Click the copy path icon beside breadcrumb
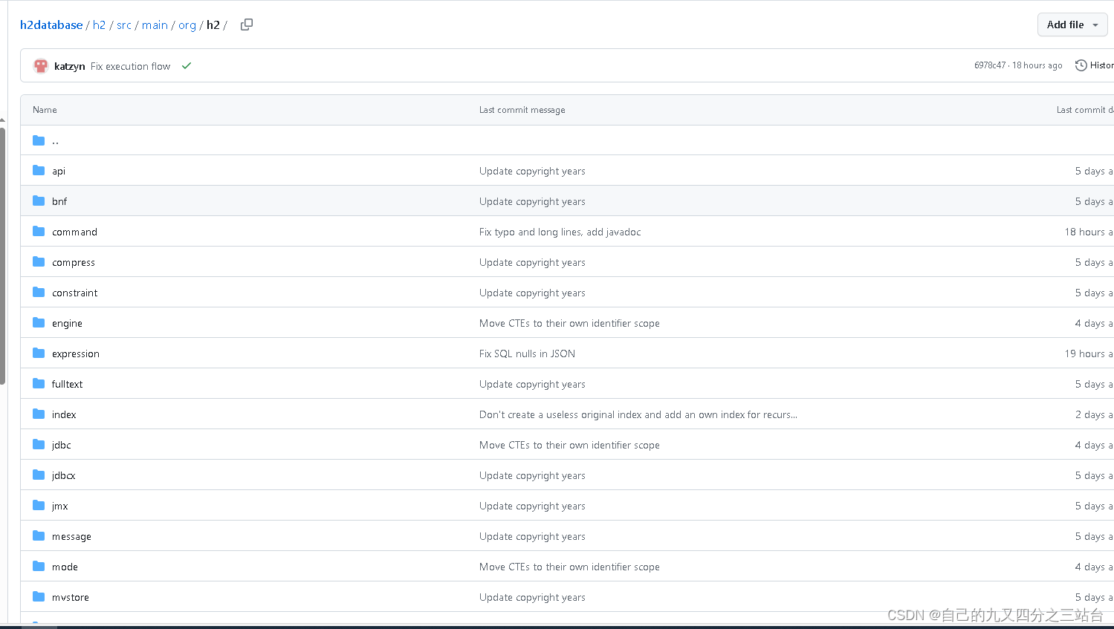Screen dimensions: 1114x629 click(x=247, y=25)
